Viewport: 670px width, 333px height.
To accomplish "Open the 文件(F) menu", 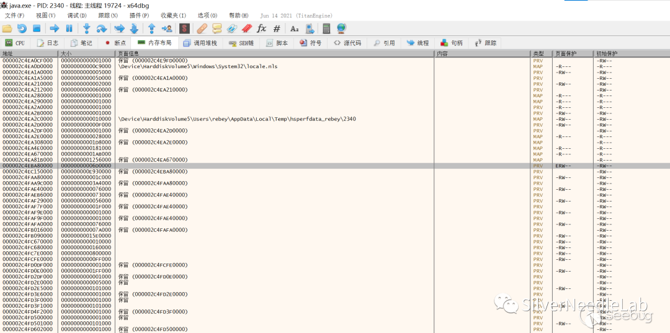I will (x=14, y=15).
